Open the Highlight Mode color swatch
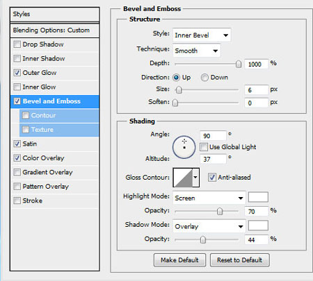 [x=258, y=197]
